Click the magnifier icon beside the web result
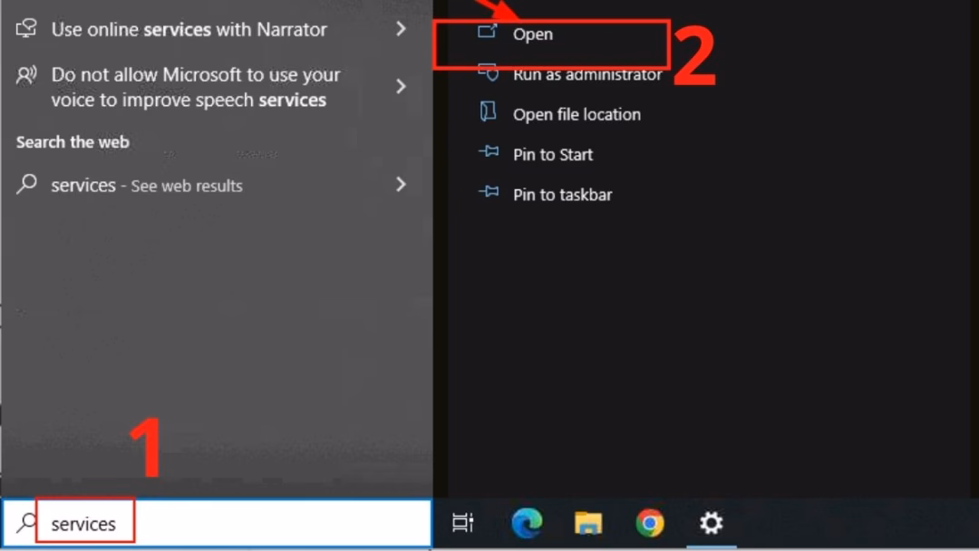Screen dimensions: 979x551 pyautogui.click(x=27, y=185)
